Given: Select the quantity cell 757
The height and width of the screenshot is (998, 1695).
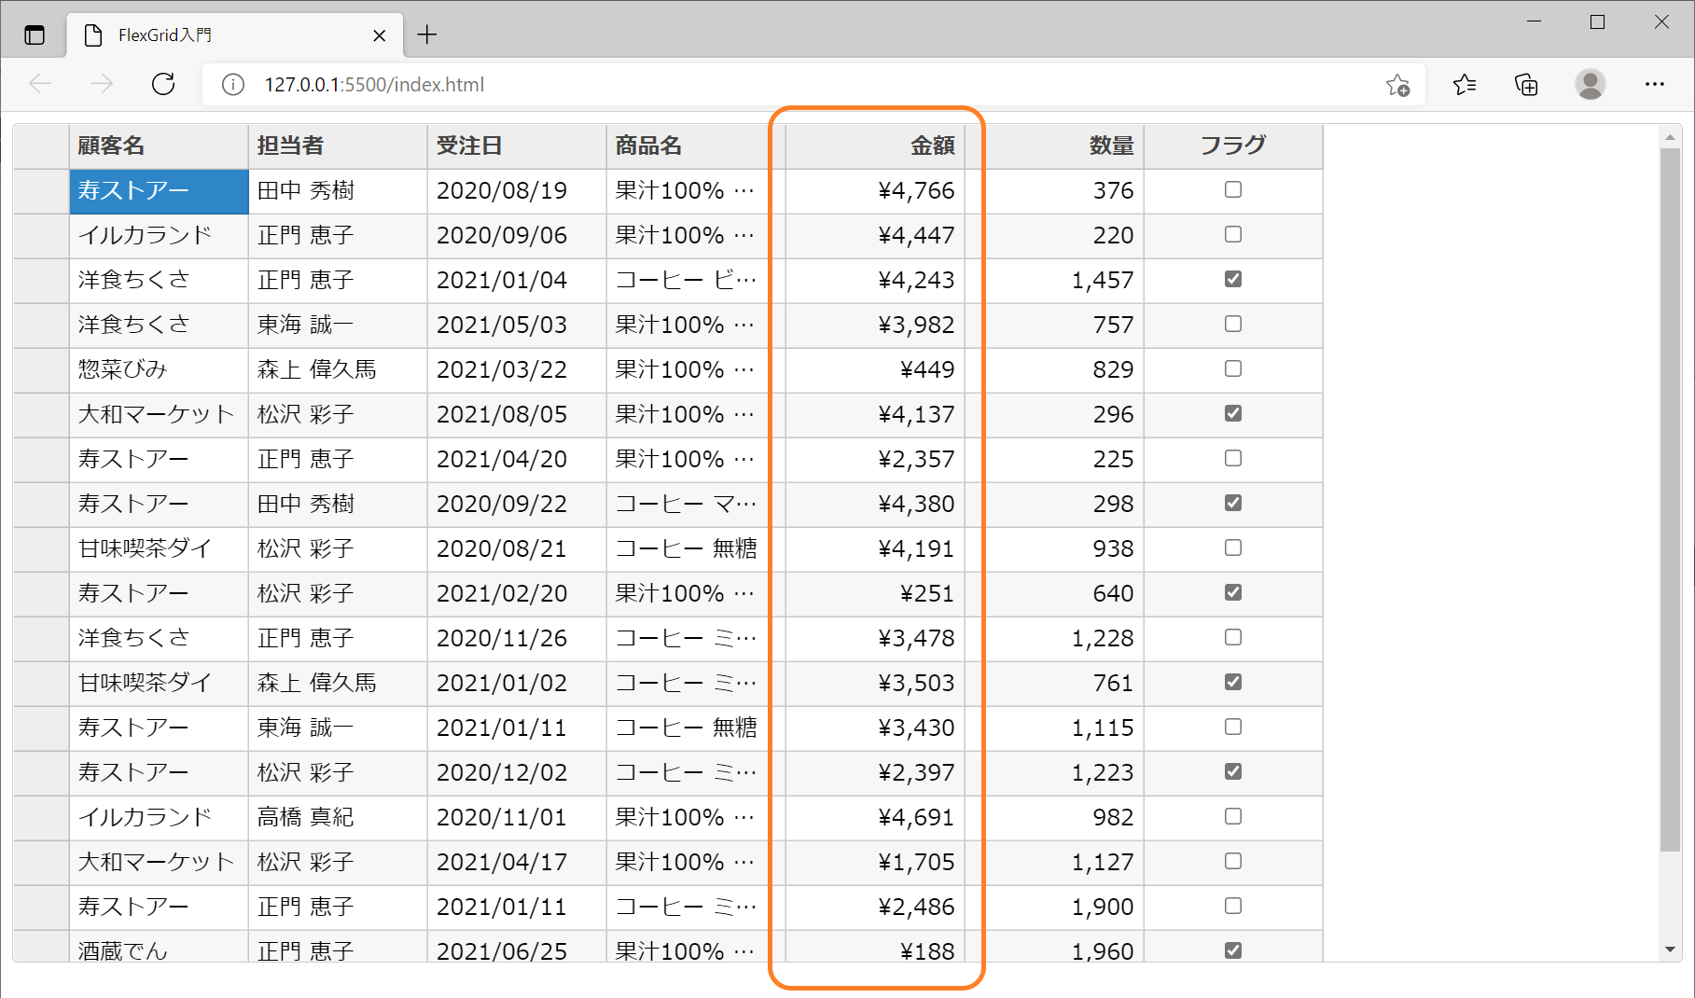Looking at the screenshot, I should 1054,326.
